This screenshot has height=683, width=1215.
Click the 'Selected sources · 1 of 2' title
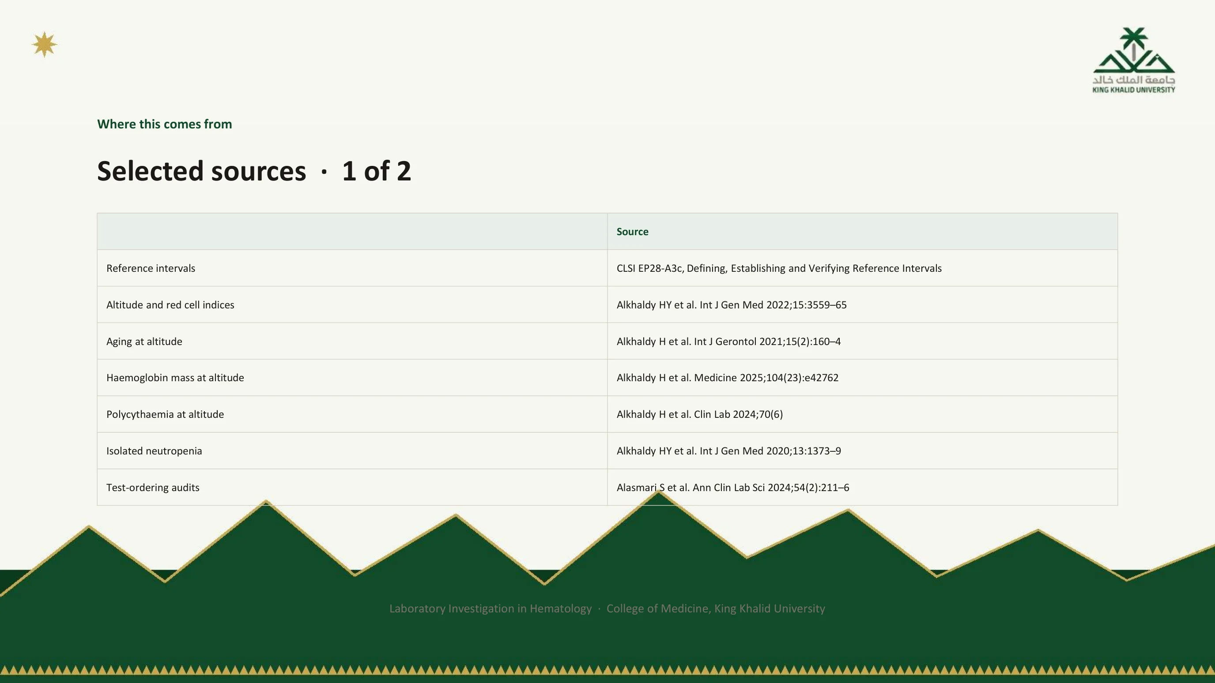tap(254, 171)
